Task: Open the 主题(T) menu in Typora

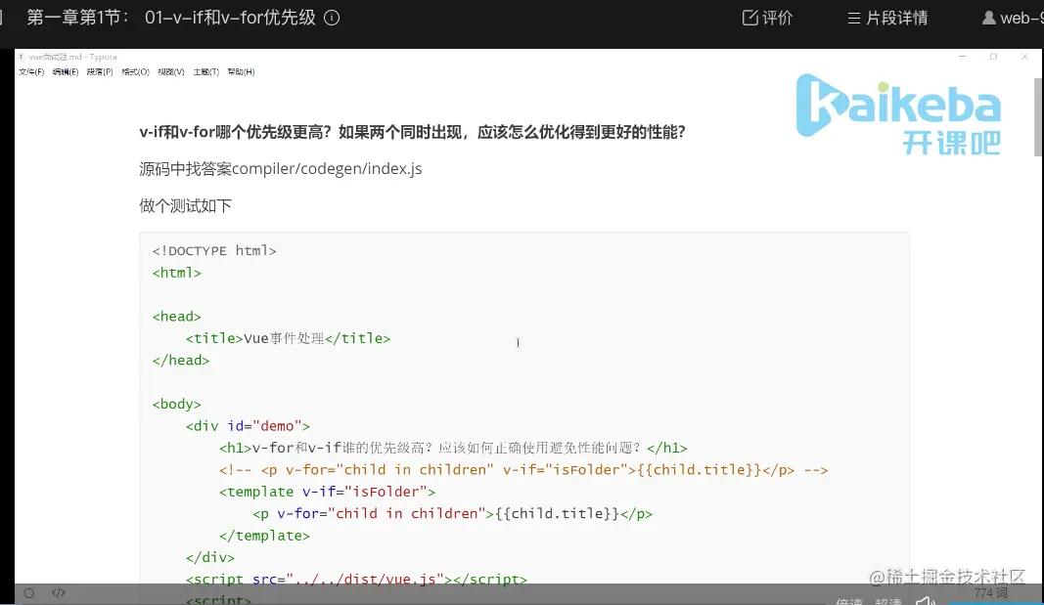Action: tap(205, 71)
